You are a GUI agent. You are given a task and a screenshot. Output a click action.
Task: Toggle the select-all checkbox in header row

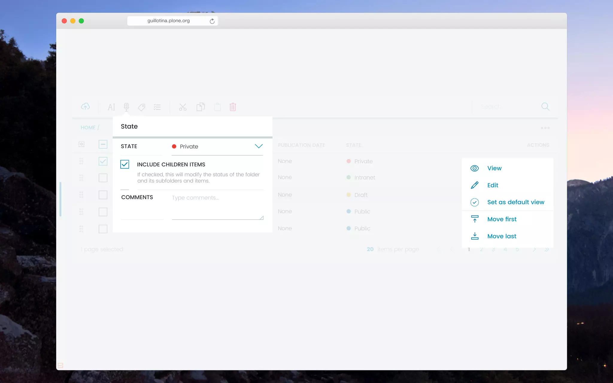click(x=103, y=145)
